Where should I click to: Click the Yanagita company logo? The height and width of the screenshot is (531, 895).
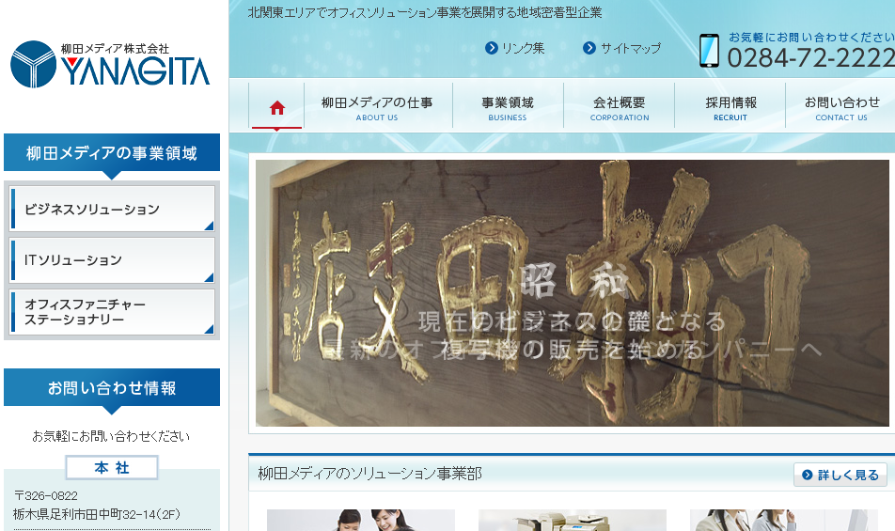coord(110,64)
